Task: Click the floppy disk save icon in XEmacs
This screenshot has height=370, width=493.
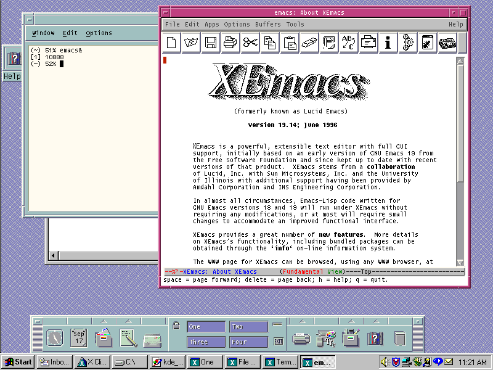Action: click(211, 43)
